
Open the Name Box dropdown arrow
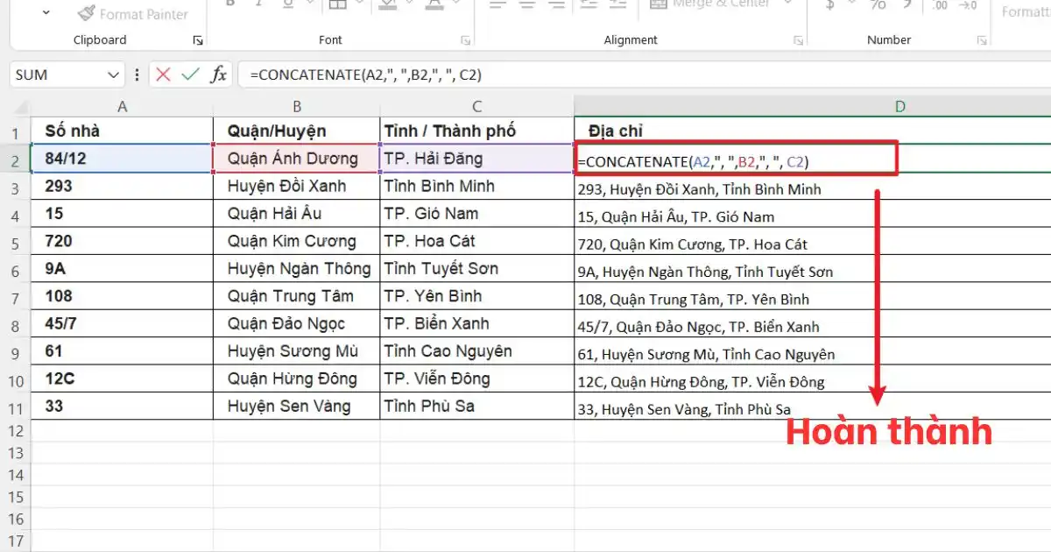tap(113, 75)
